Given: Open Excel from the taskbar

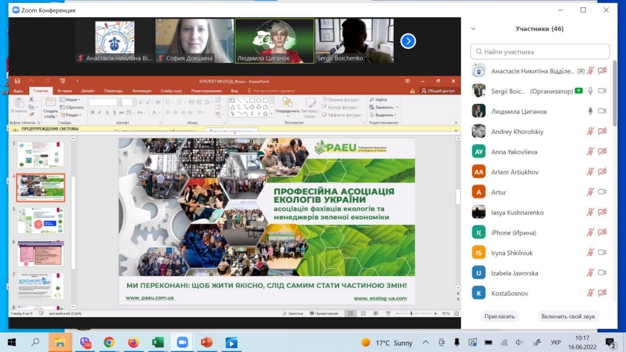Looking at the screenshot, I should click(158, 342).
